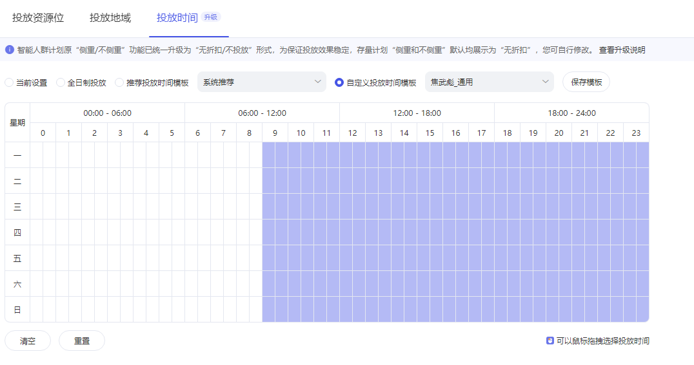
Task: Select the 当前设置 radio option
Action: point(9,82)
